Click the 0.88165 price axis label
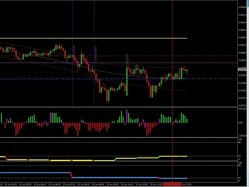 243,38
